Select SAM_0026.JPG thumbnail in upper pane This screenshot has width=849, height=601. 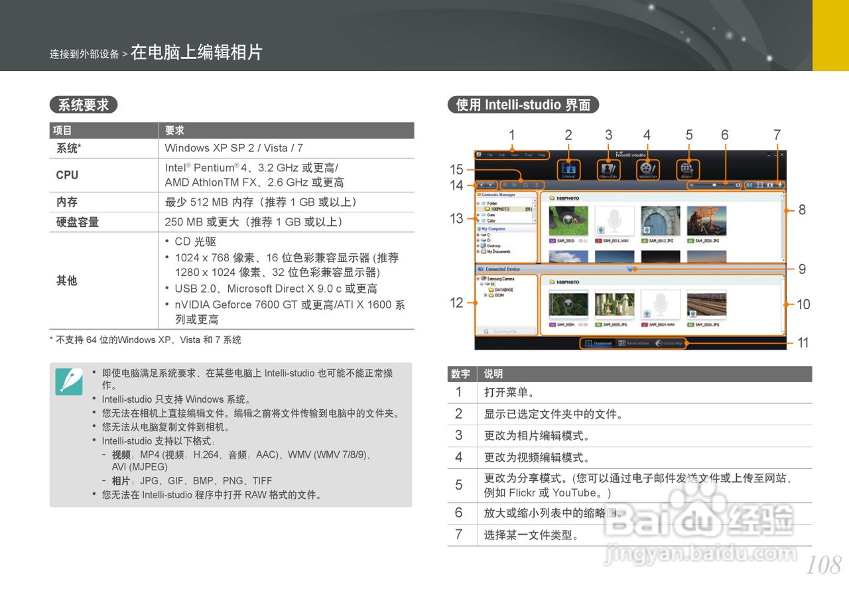pyautogui.click(x=706, y=221)
